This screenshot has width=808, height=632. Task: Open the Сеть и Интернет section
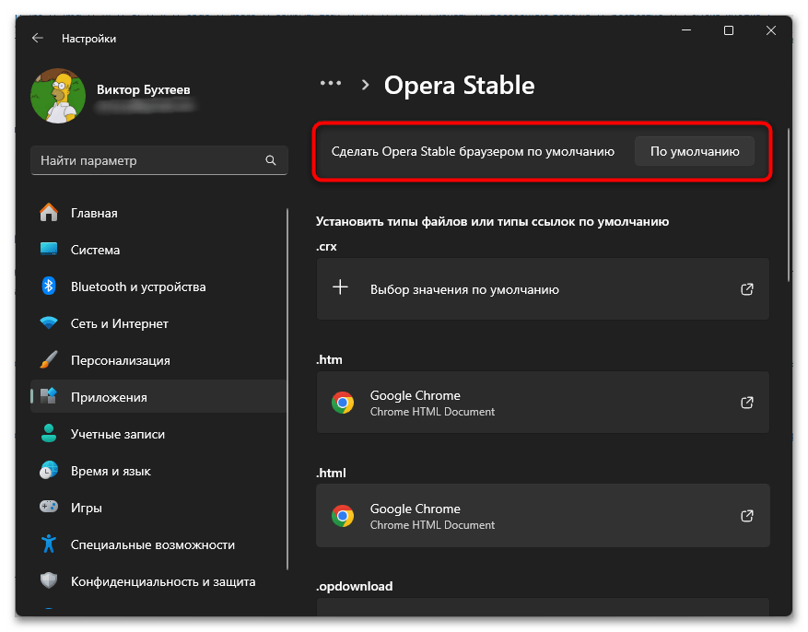[x=158, y=323]
